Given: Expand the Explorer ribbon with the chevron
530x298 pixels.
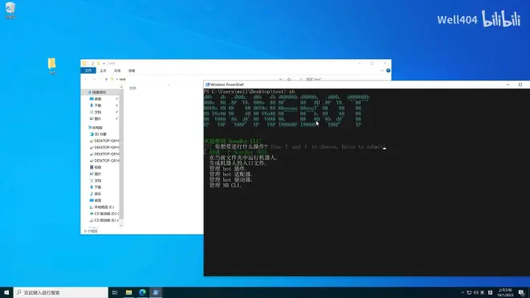Looking at the screenshot, I should pyautogui.click(x=382, y=71).
